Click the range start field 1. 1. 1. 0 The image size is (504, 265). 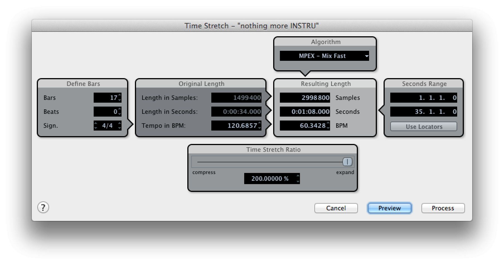(424, 98)
